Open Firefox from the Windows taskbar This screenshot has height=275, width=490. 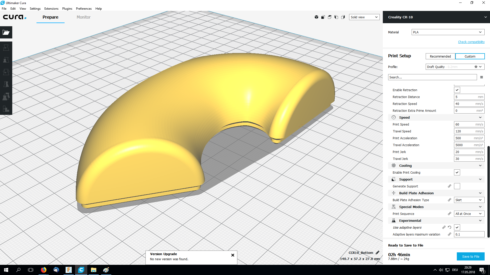pos(44,270)
